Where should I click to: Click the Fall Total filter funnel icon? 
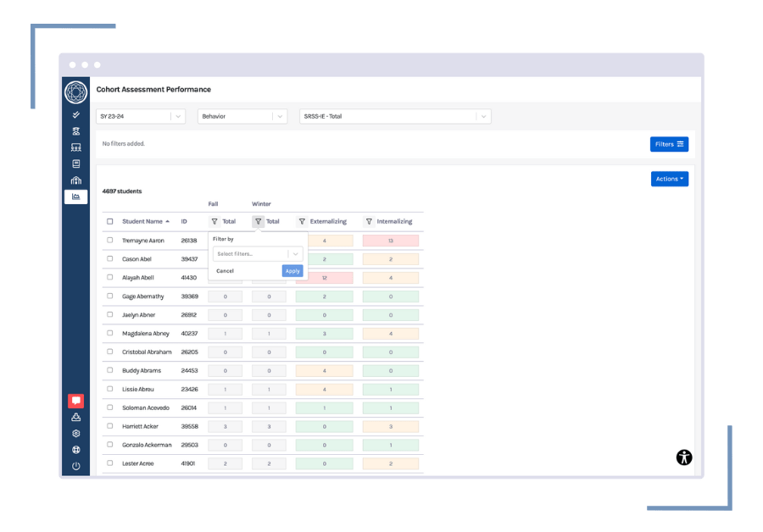click(x=214, y=221)
